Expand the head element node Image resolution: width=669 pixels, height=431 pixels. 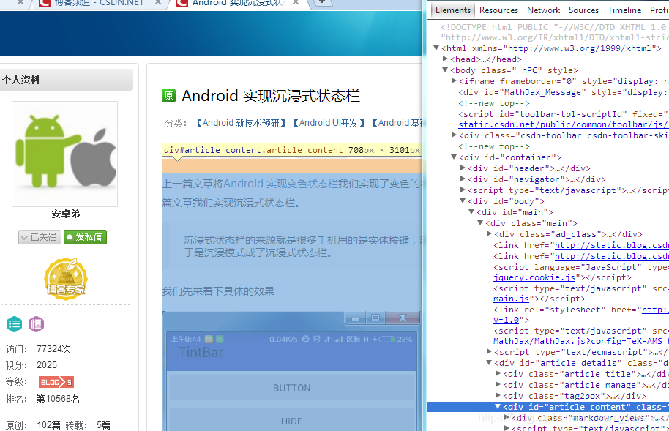[x=445, y=59]
